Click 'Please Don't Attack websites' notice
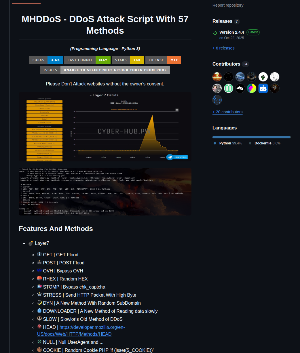Image resolution: width=300 pixels, height=353 pixels. tap(105, 84)
